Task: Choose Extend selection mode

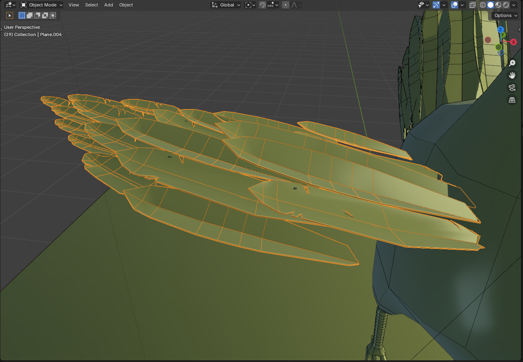Action: (x=30, y=15)
